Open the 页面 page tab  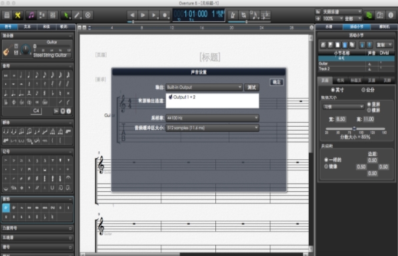325,81
